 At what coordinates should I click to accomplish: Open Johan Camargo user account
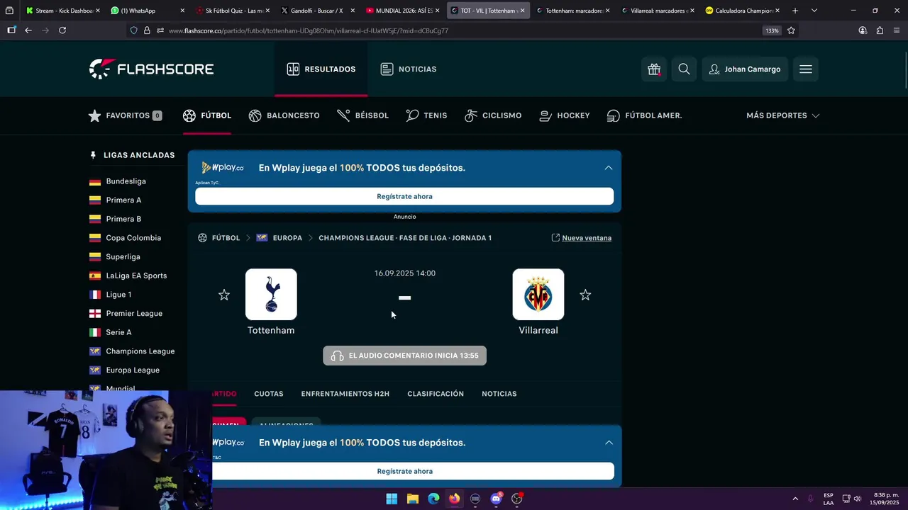745,69
